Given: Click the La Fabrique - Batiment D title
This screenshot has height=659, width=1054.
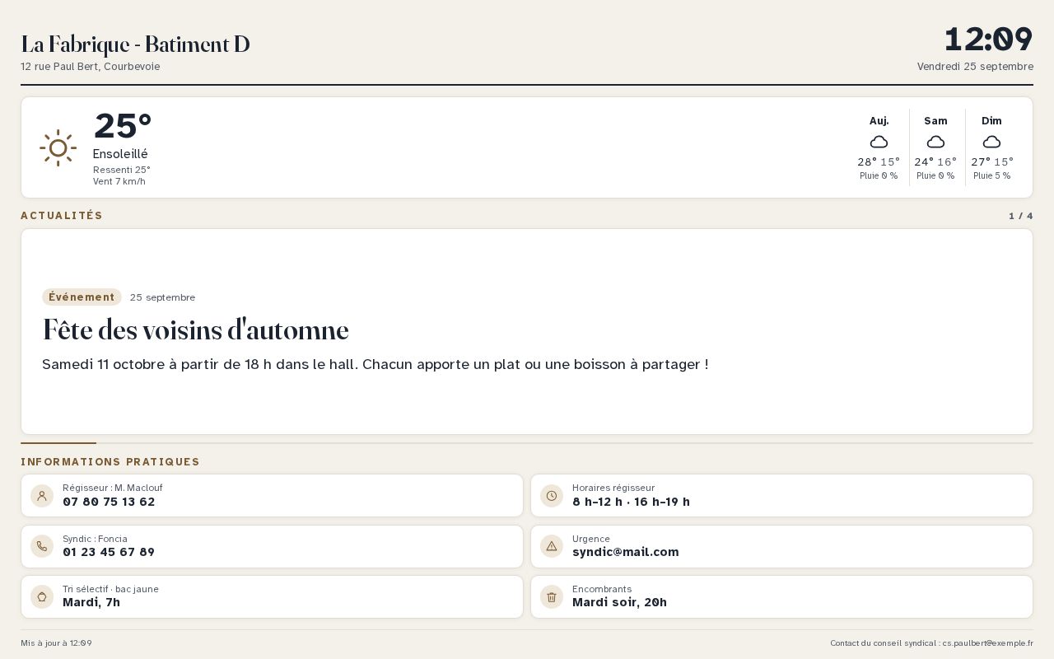Looking at the screenshot, I should (x=135, y=44).
